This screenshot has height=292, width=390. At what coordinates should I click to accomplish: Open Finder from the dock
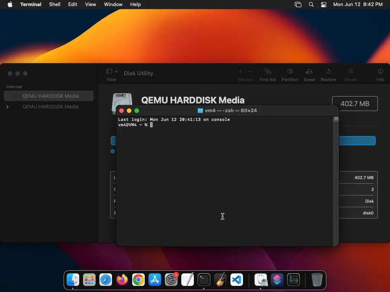[73, 279]
